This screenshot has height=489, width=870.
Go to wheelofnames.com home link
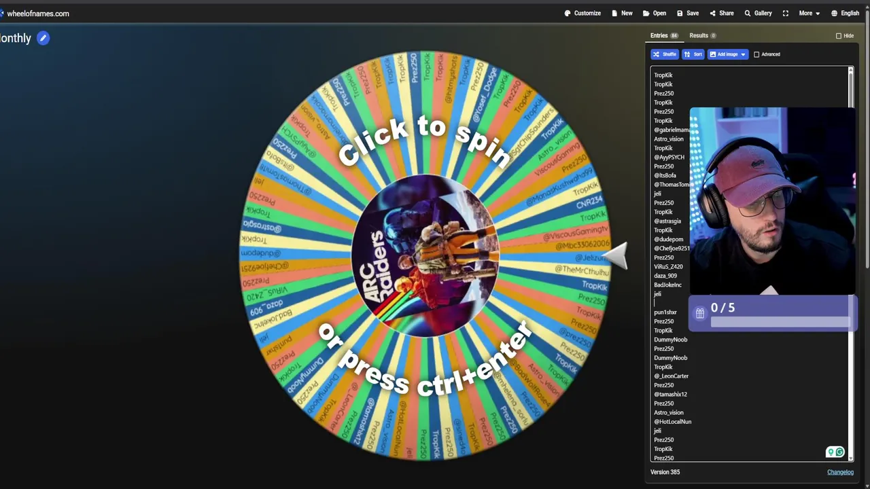coord(37,14)
